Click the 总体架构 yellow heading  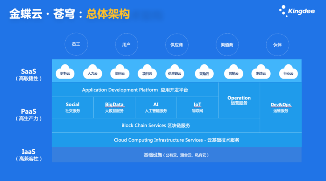click(x=108, y=14)
